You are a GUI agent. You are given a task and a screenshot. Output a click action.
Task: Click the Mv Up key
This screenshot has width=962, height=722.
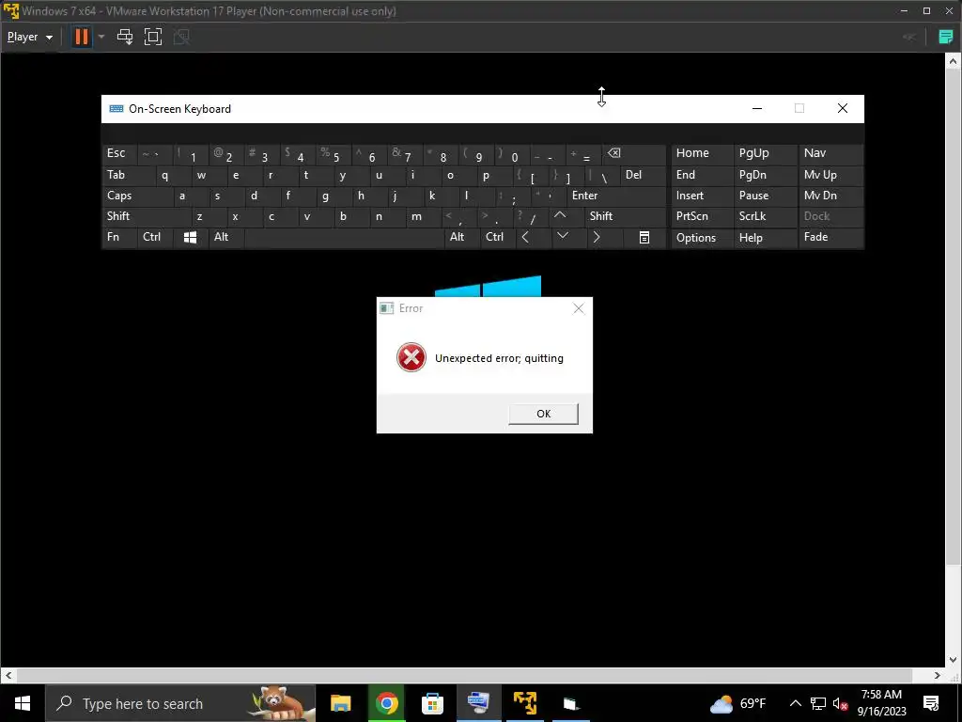[830, 175]
